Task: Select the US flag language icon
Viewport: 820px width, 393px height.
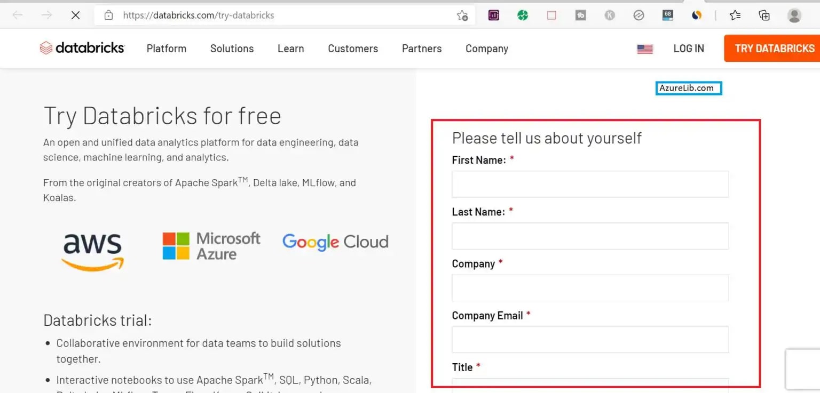Action: (645, 49)
